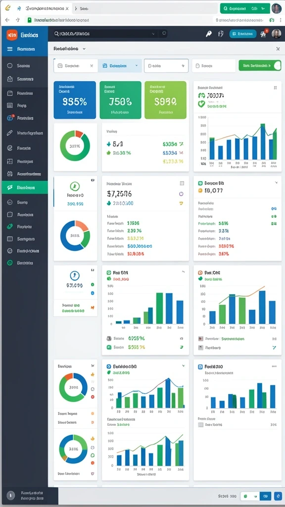Toggle the green dot under the second runner icon

coord(93,285)
